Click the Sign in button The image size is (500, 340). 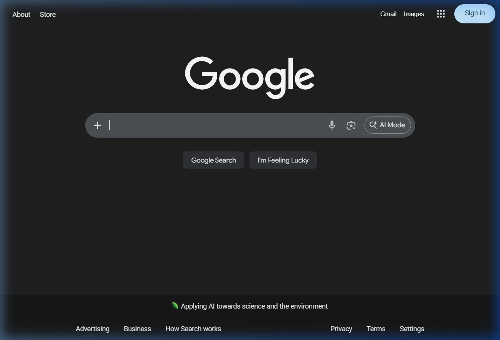[x=474, y=13]
